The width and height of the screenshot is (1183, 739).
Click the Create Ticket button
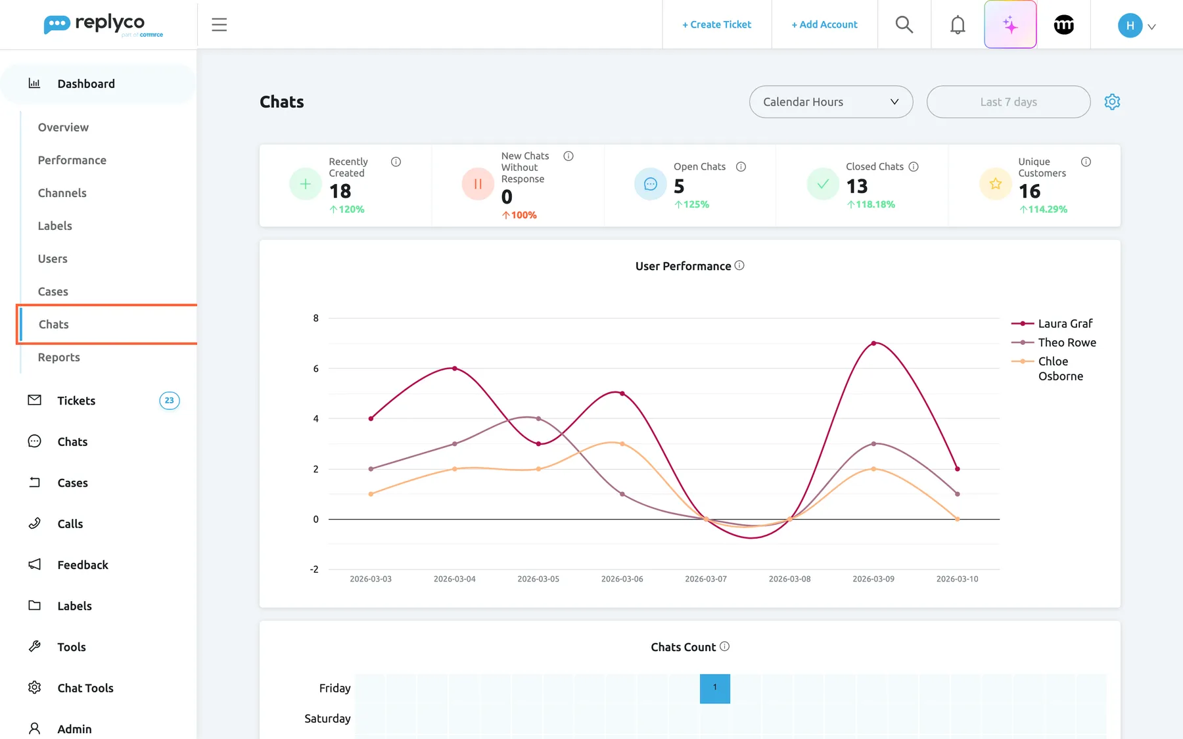[716, 25]
